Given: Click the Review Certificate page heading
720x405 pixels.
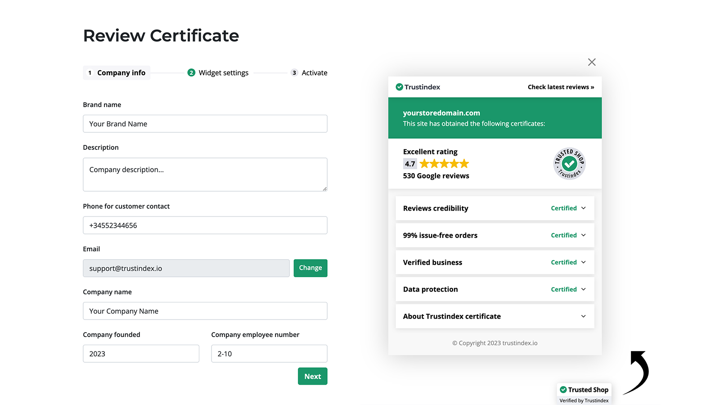Looking at the screenshot, I should tap(161, 36).
